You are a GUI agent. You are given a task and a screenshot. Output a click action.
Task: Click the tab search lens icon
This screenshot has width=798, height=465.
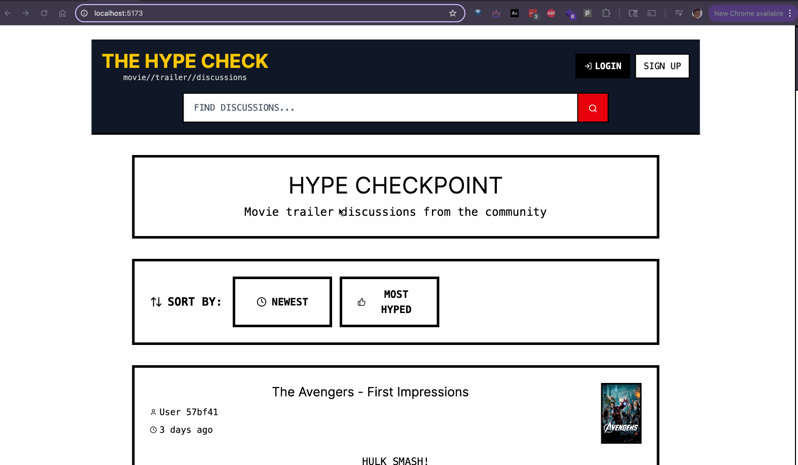coord(633,13)
